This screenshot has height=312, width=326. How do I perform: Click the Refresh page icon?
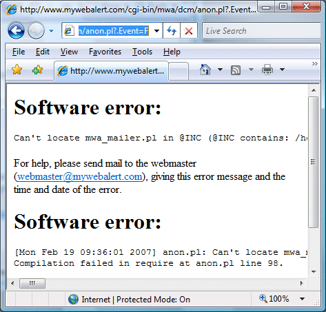[x=172, y=30]
